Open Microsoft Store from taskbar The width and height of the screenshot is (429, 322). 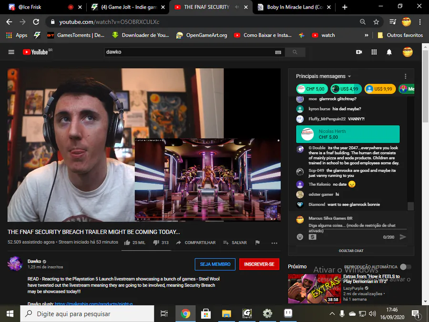point(206,314)
